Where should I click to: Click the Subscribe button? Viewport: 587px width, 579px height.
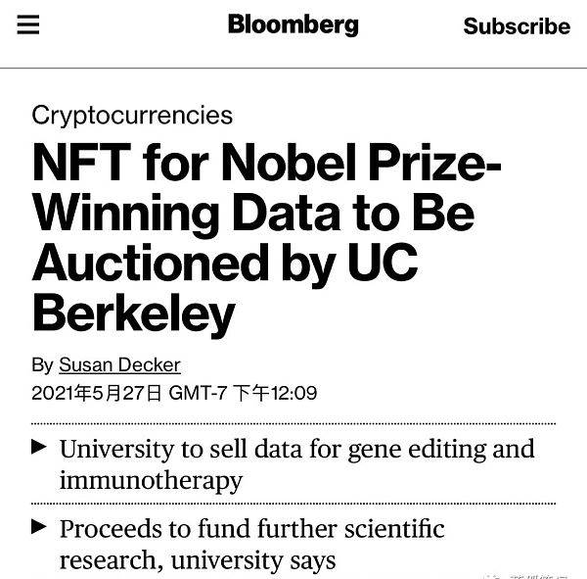point(517,26)
